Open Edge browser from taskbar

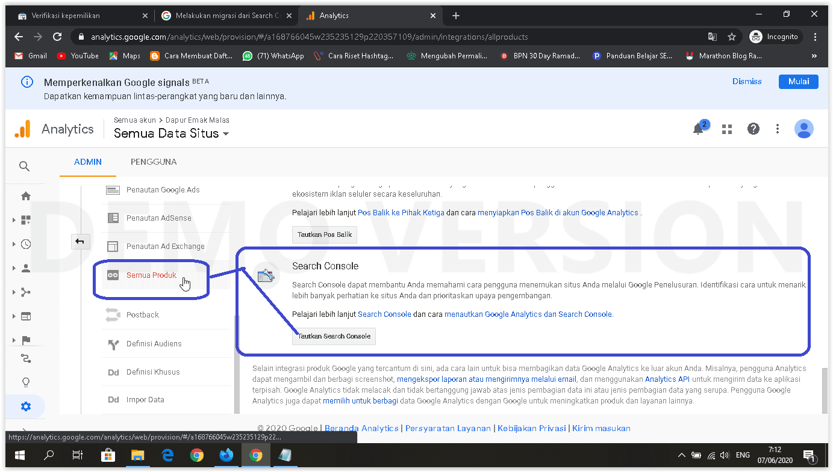[167, 455]
